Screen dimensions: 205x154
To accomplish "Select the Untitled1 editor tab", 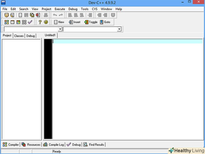I will click(x=50, y=35).
